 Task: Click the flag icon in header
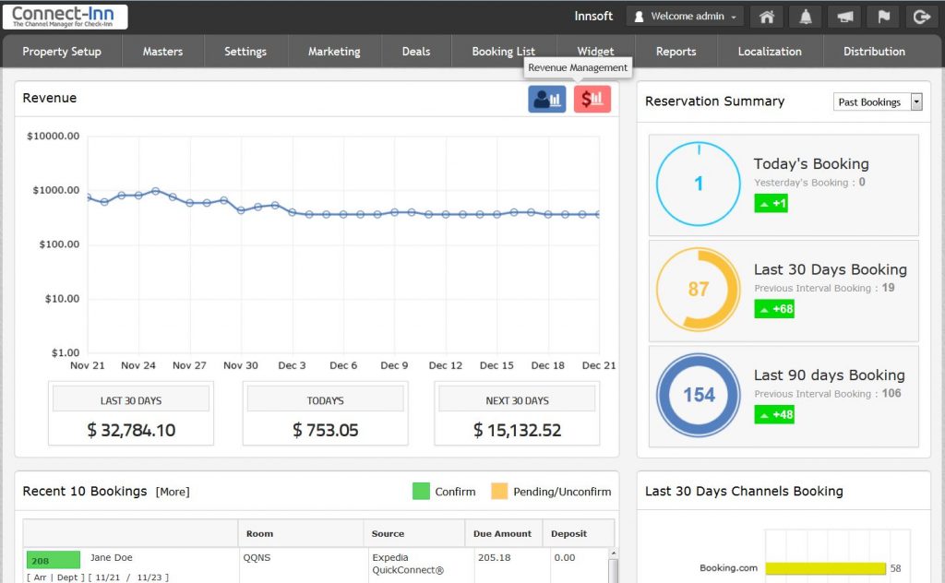(882, 17)
